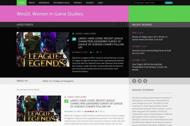Open Theatrhythm Final Fantasy Curtain Call review

(149, 67)
